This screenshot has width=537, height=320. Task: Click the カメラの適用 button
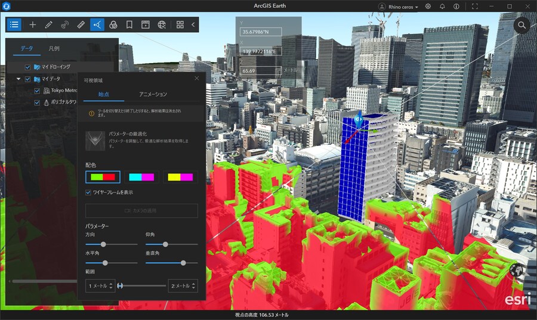(141, 210)
